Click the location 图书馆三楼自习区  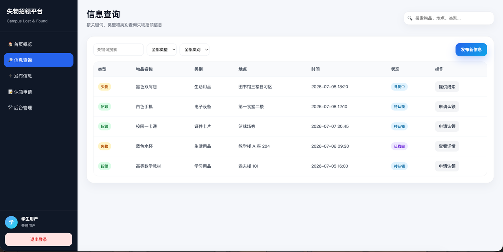255,87
